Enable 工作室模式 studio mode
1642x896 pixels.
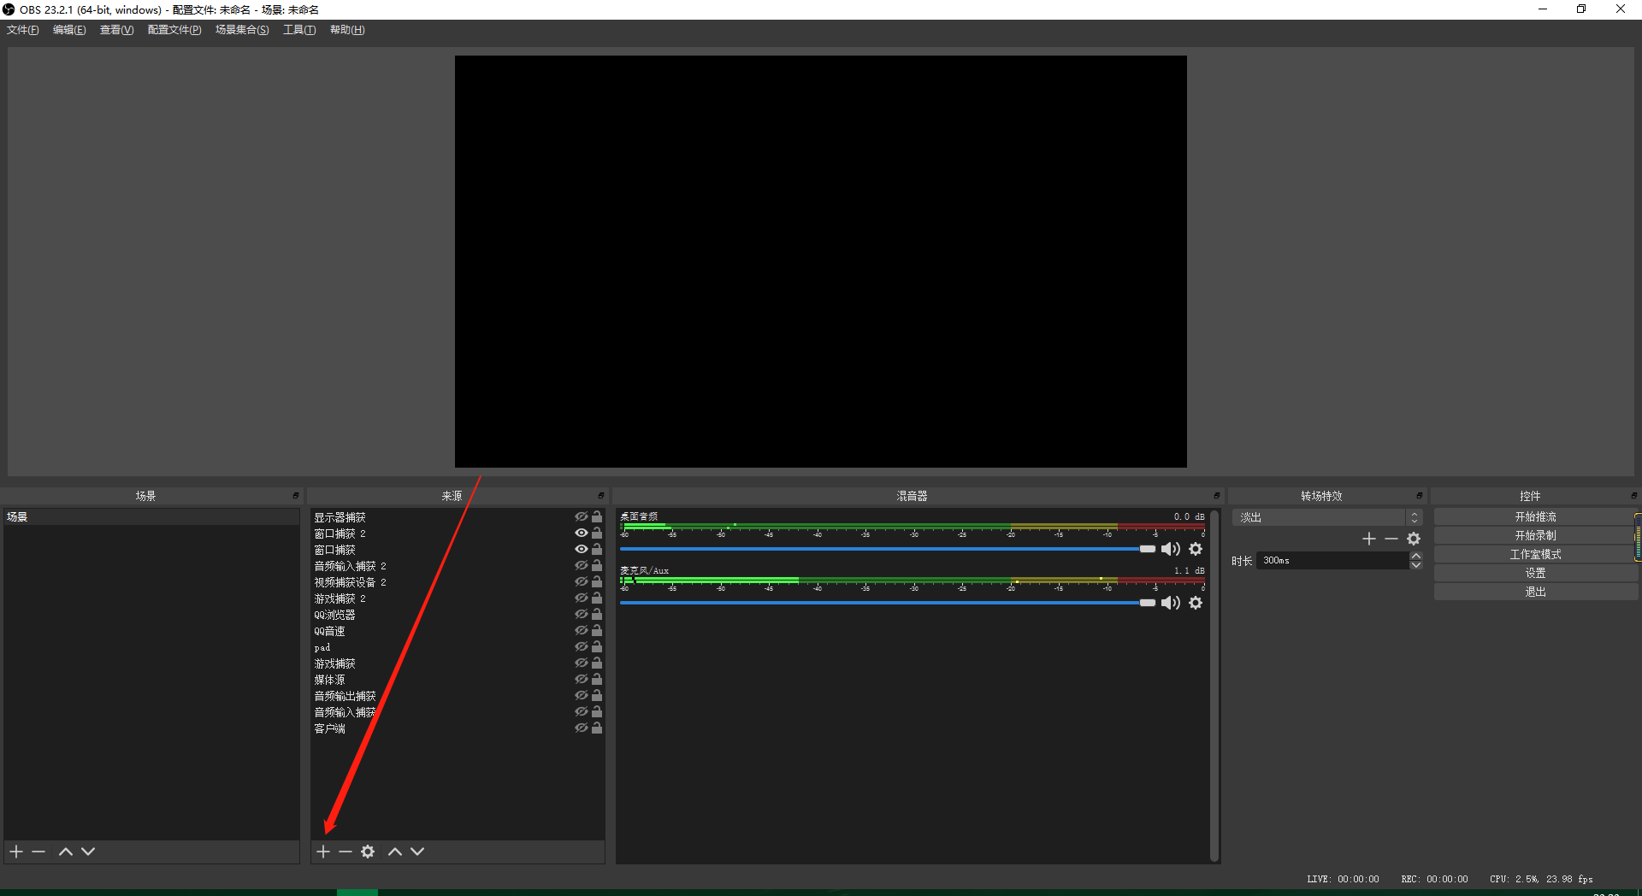point(1535,555)
